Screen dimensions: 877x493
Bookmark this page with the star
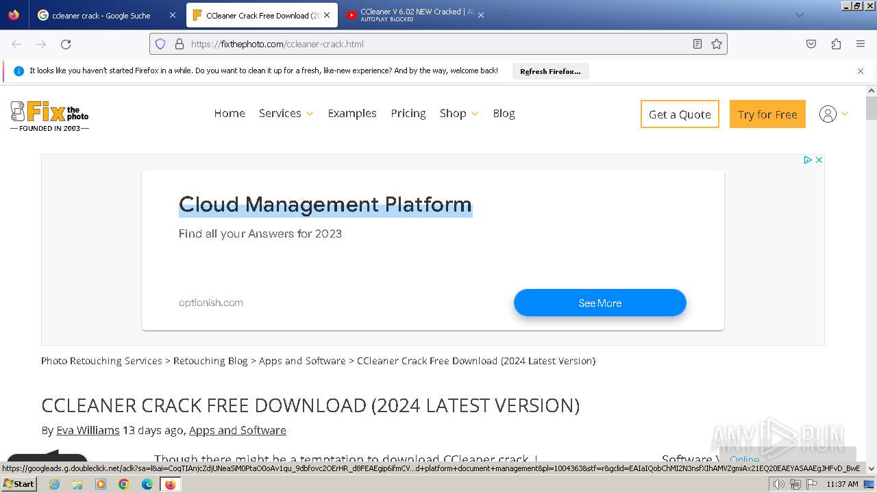pos(717,44)
